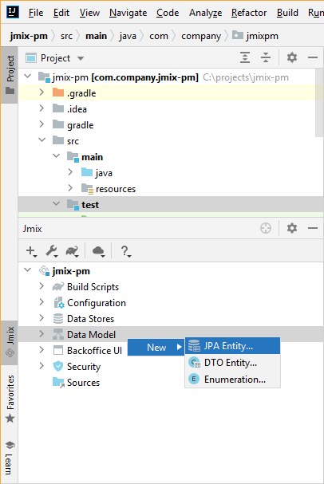Click the java source folder icon
Screen dimensions: 324x484
87,172
